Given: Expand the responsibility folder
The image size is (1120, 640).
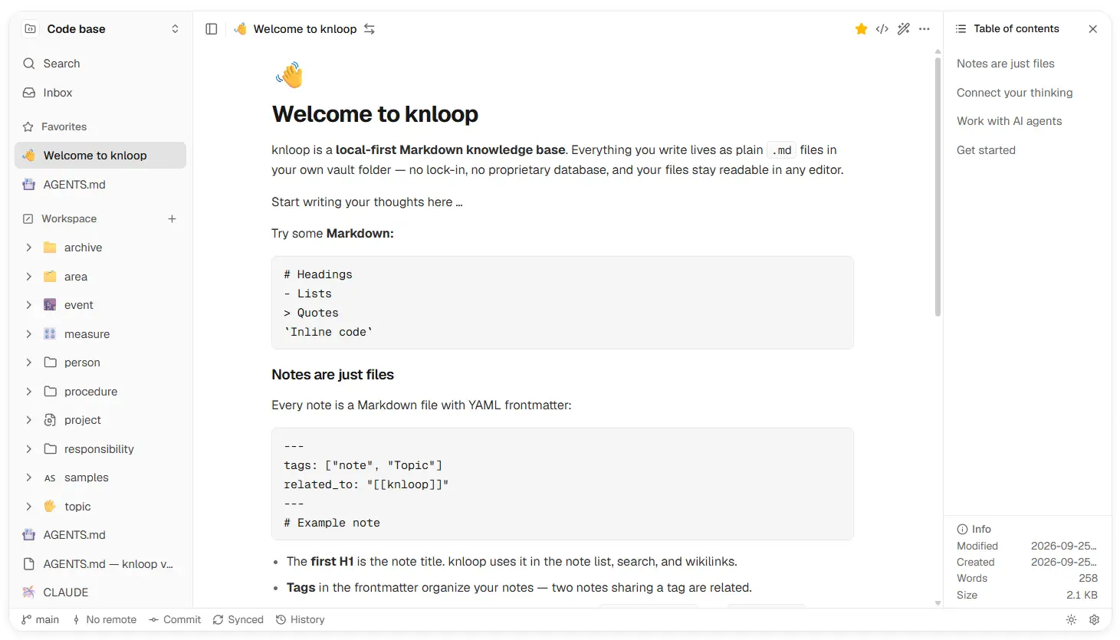Looking at the screenshot, I should 29,449.
